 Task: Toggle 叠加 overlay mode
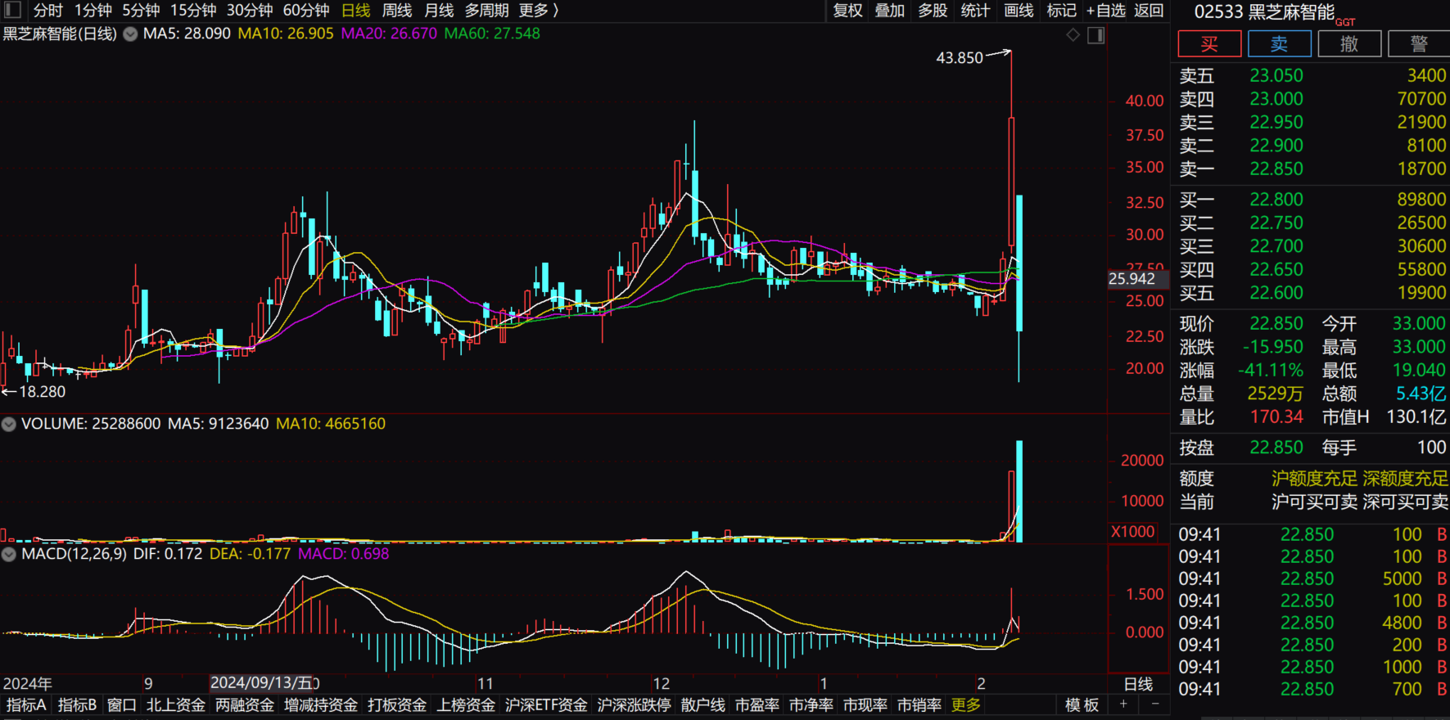[x=890, y=11]
